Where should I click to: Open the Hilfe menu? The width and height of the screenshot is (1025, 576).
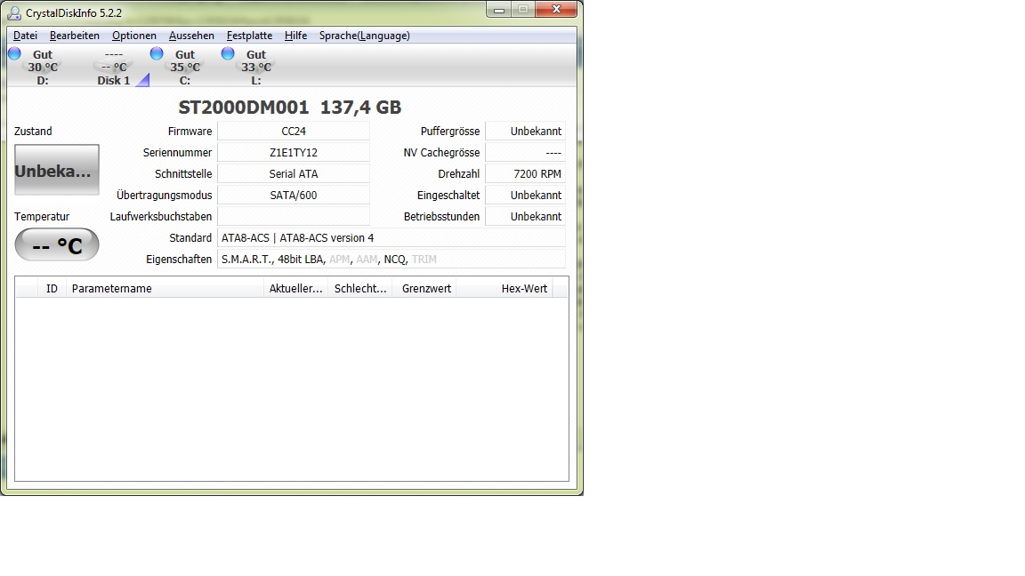pos(295,36)
